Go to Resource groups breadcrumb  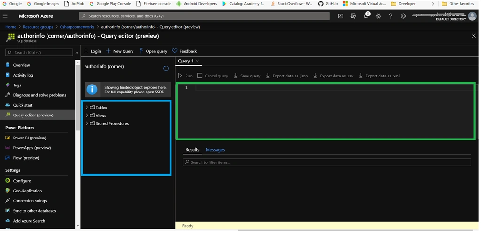click(38, 27)
